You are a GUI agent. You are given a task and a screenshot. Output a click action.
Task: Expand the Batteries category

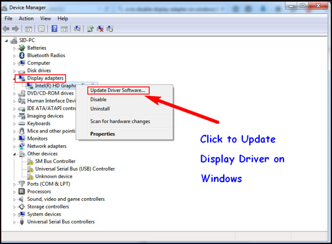(x=14, y=48)
